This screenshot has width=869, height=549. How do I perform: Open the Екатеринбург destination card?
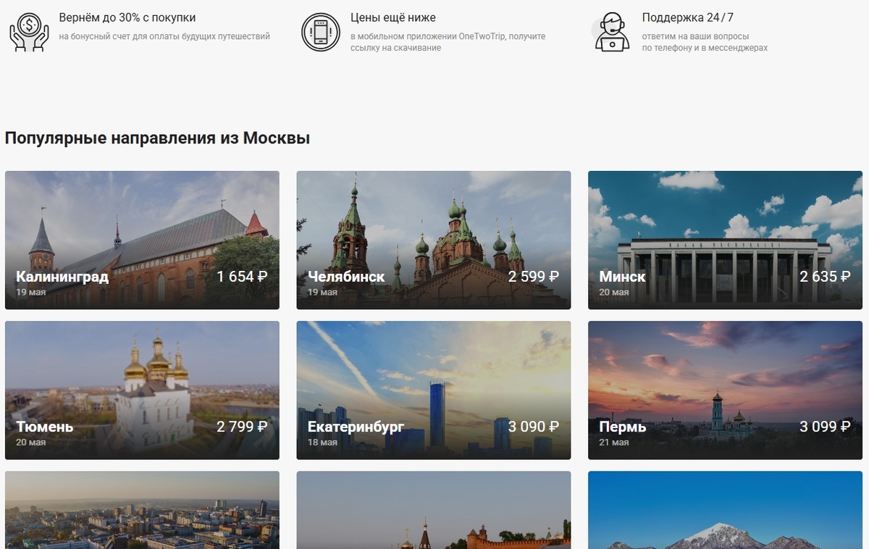(434, 390)
